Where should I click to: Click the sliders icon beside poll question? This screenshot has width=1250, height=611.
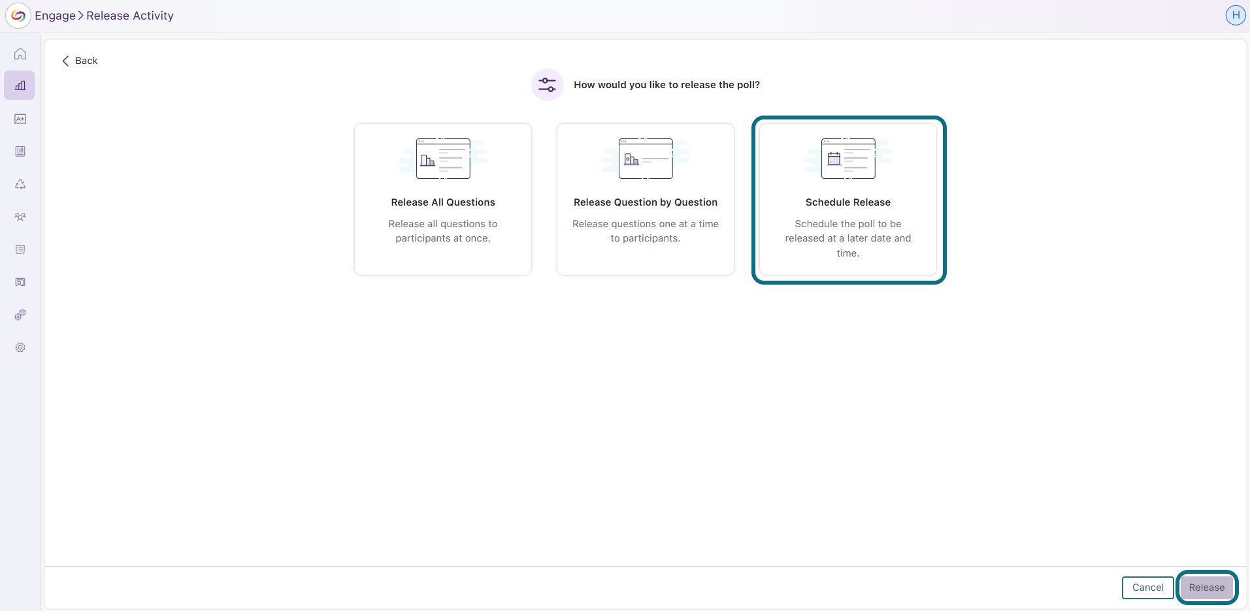pyautogui.click(x=548, y=85)
